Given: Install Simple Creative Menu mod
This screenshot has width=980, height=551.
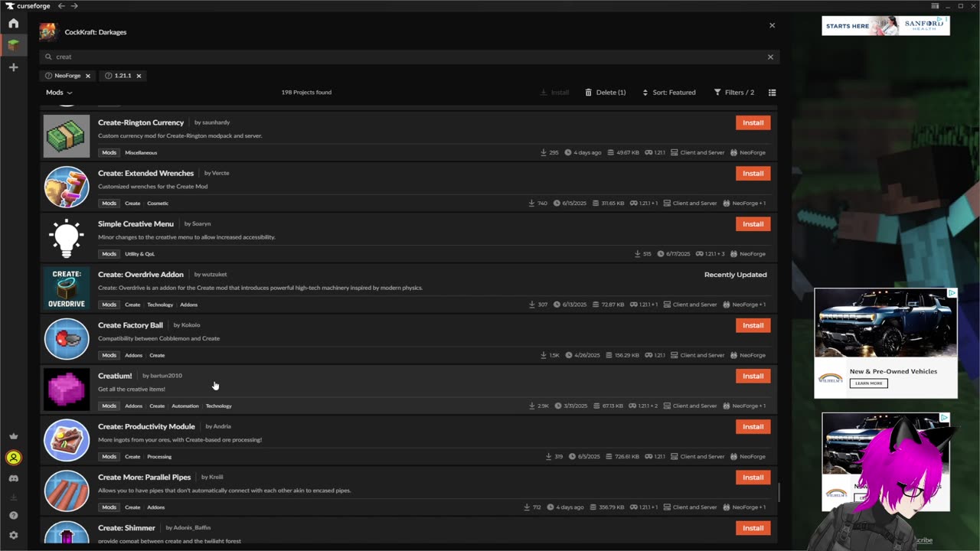Looking at the screenshot, I should [753, 223].
